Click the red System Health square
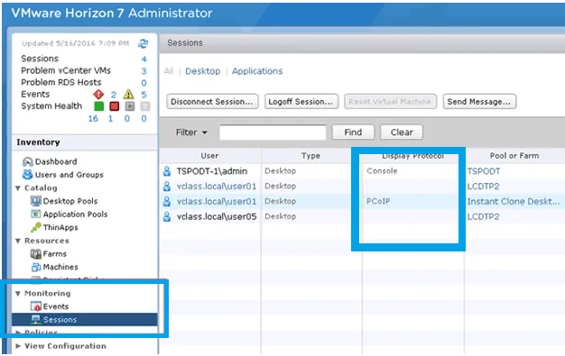The width and height of the screenshot is (565, 356). point(115,106)
